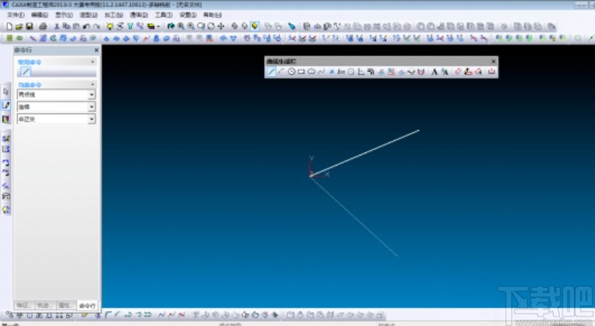Close the floating curve generation toolbar

point(493,61)
